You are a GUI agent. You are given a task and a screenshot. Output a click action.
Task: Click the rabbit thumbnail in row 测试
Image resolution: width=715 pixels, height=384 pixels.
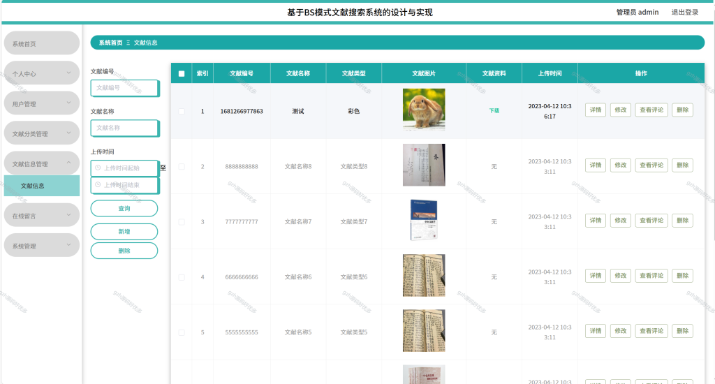(x=424, y=110)
